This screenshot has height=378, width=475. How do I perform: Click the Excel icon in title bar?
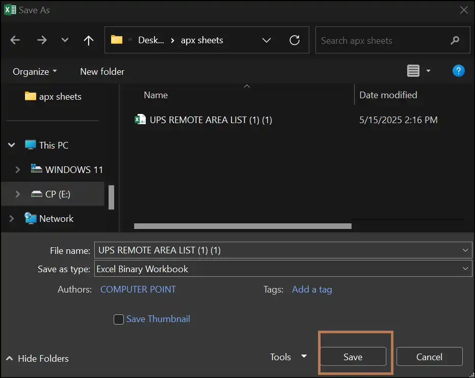pos(10,10)
